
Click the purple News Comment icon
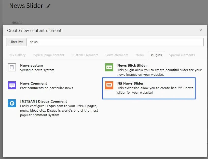(x=12, y=85)
